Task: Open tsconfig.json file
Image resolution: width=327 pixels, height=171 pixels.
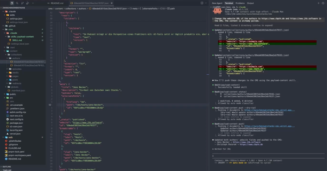Action: click(x=16, y=130)
